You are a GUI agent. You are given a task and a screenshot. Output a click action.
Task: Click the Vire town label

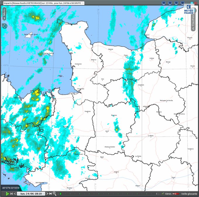[x=102, y=79]
